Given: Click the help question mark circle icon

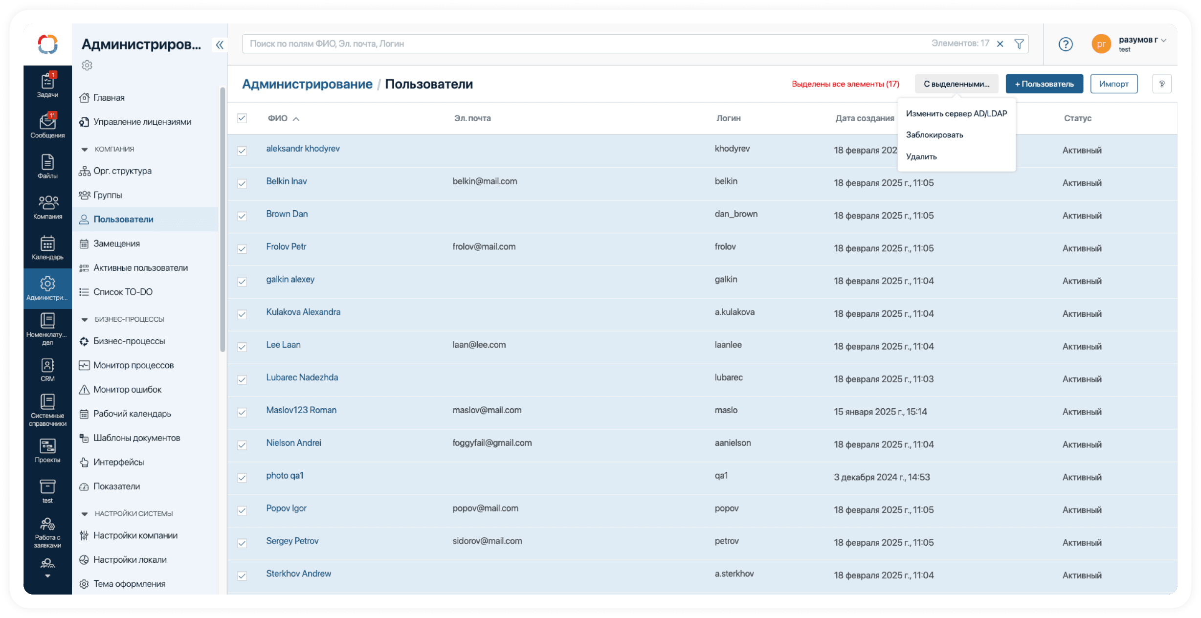Looking at the screenshot, I should pyautogui.click(x=1066, y=44).
